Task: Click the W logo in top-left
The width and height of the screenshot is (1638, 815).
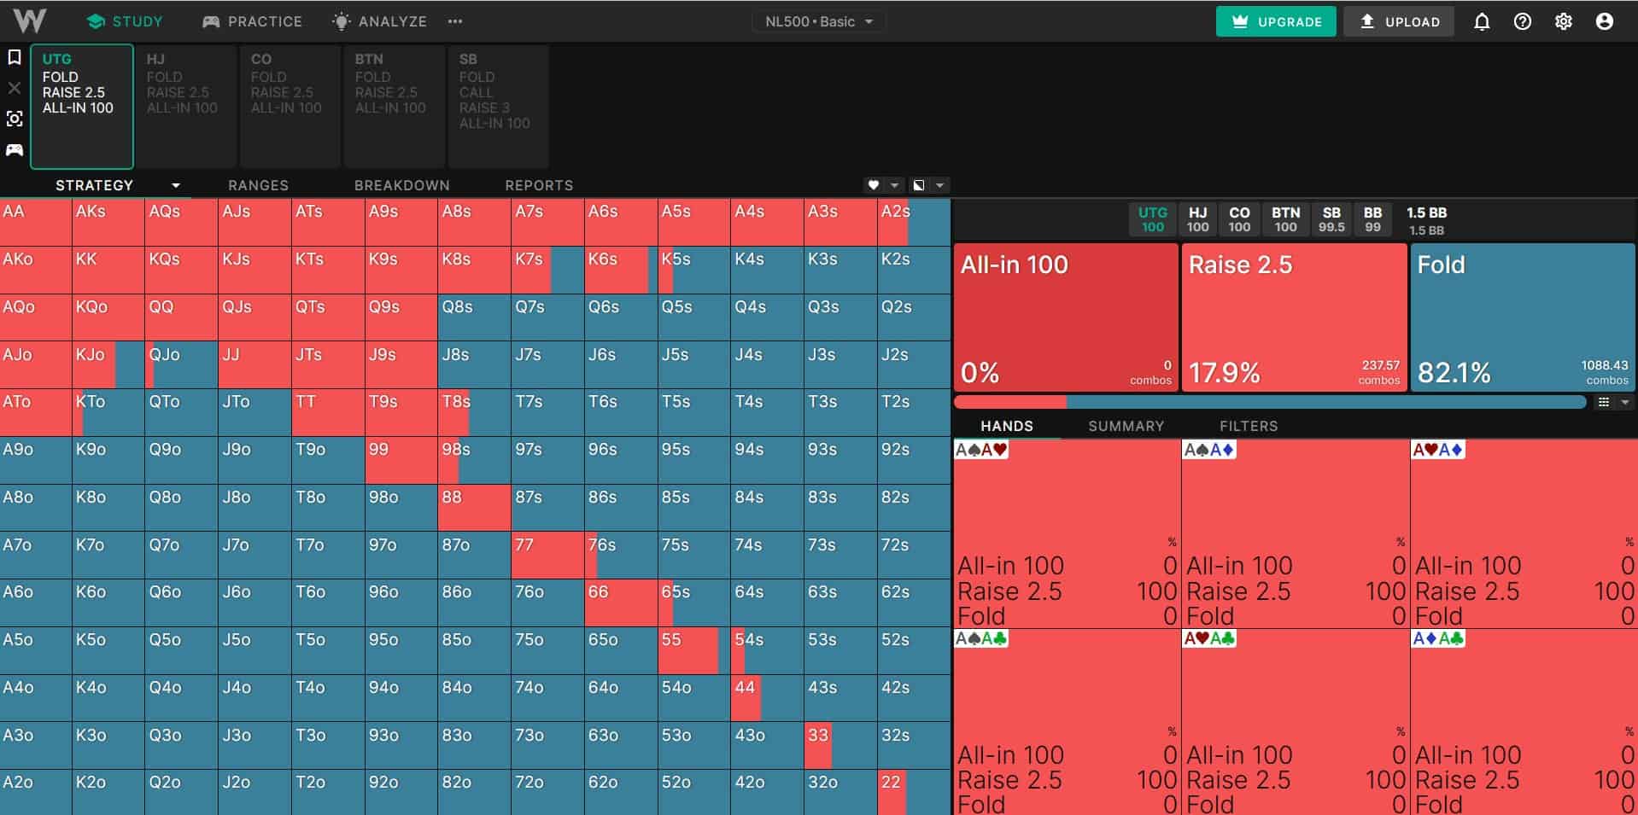Action: pos(30,20)
